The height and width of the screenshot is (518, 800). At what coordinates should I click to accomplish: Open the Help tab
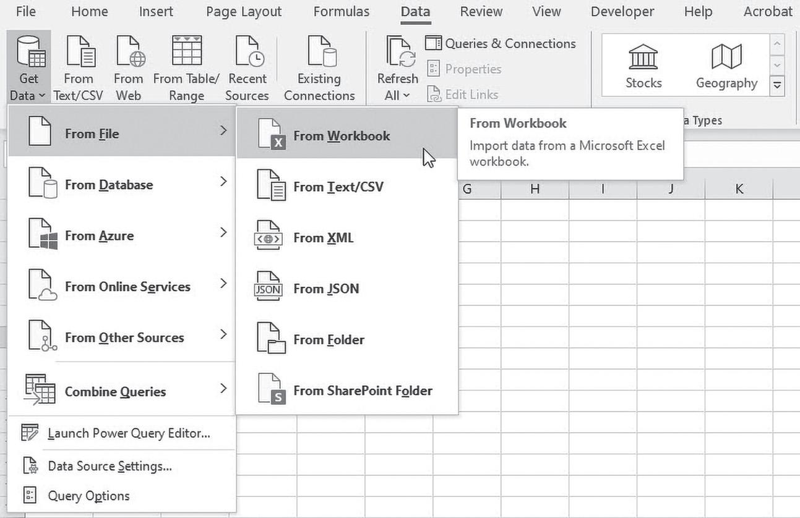click(x=698, y=11)
